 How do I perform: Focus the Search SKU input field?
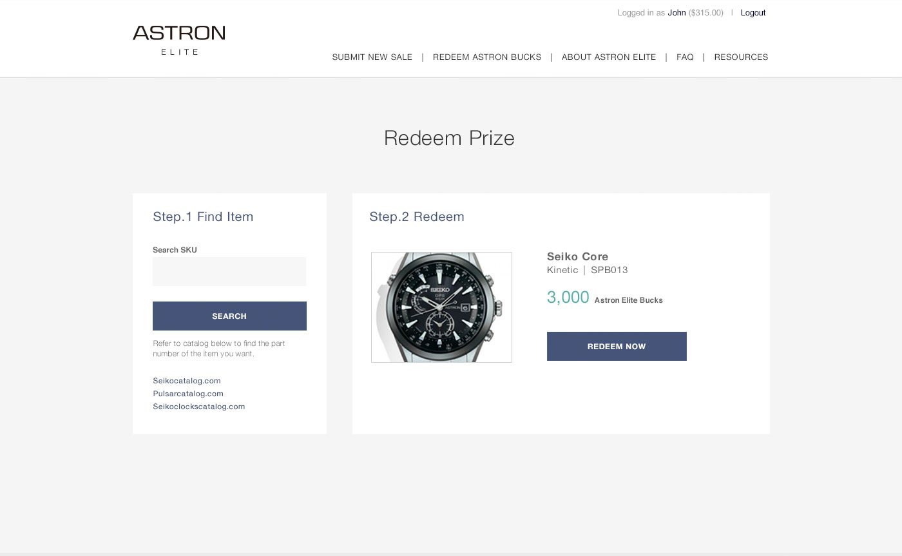point(229,271)
